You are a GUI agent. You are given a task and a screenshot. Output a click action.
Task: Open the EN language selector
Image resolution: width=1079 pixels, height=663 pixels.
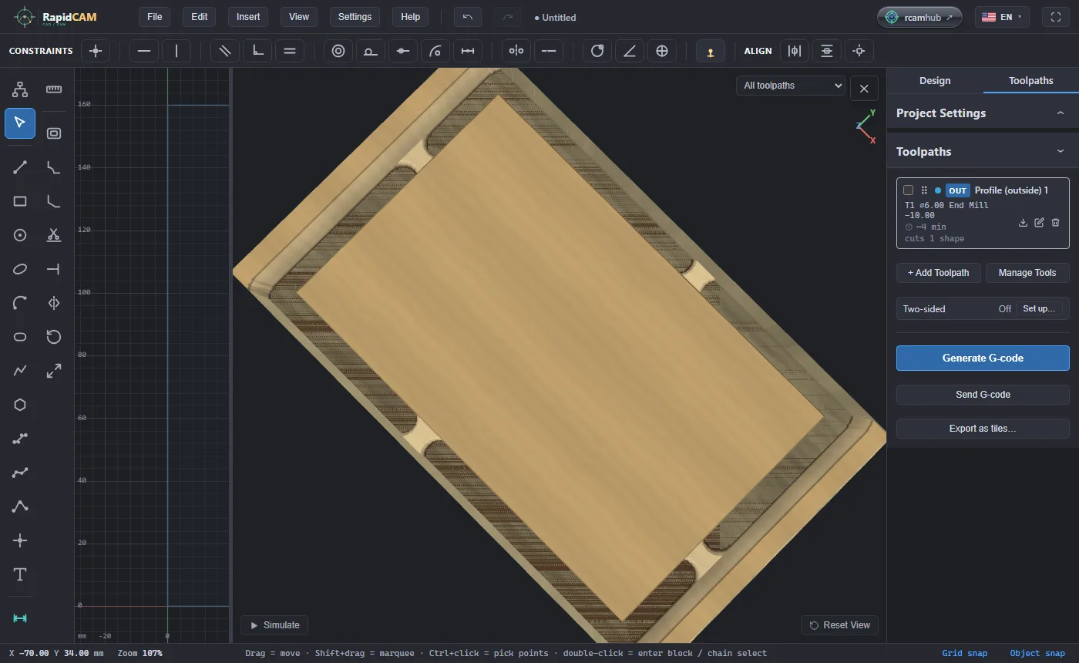1002,17
